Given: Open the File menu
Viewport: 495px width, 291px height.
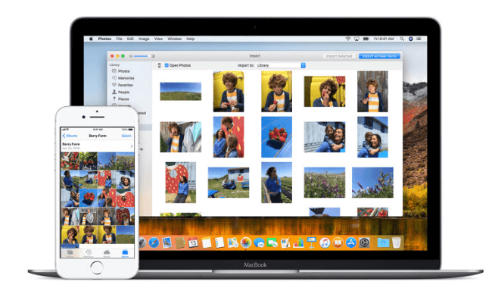Looking at the screenshot, I should tap(119, 39).
